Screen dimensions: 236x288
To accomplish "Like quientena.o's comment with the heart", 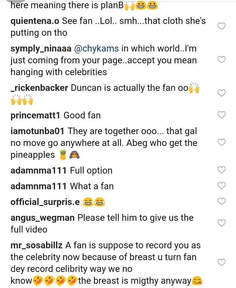I will click(222, 27).
